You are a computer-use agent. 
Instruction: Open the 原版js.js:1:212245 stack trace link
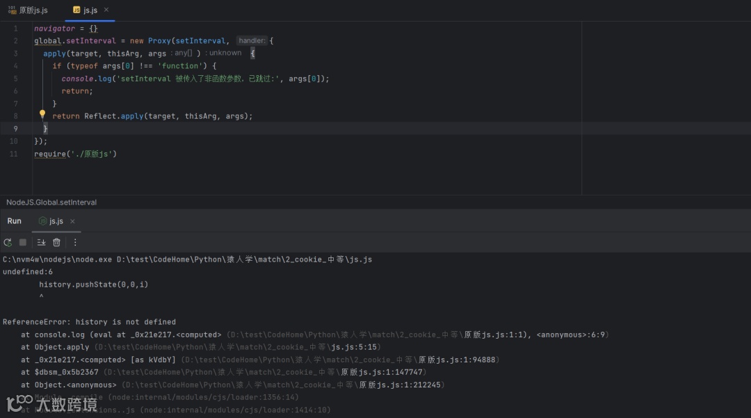pos(400,385)
